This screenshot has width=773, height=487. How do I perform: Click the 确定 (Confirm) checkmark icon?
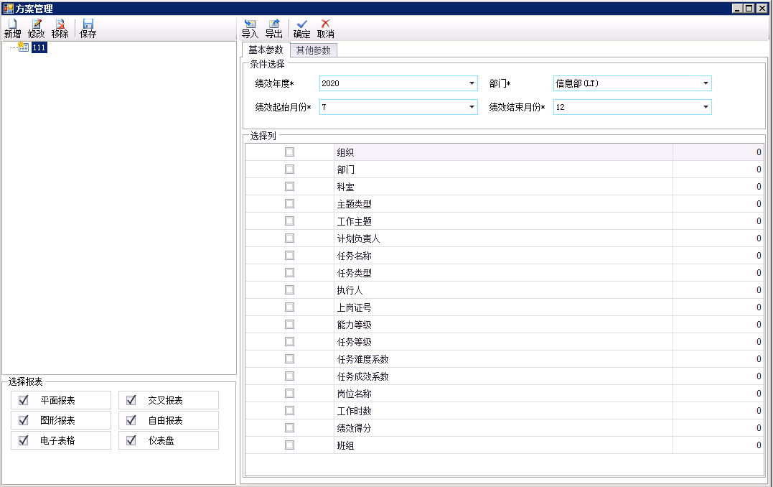[x=302, y=24]
